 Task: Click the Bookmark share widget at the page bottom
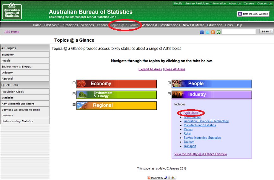162,178
